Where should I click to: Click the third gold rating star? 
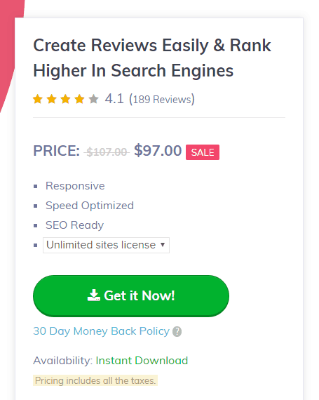[65, 99]
